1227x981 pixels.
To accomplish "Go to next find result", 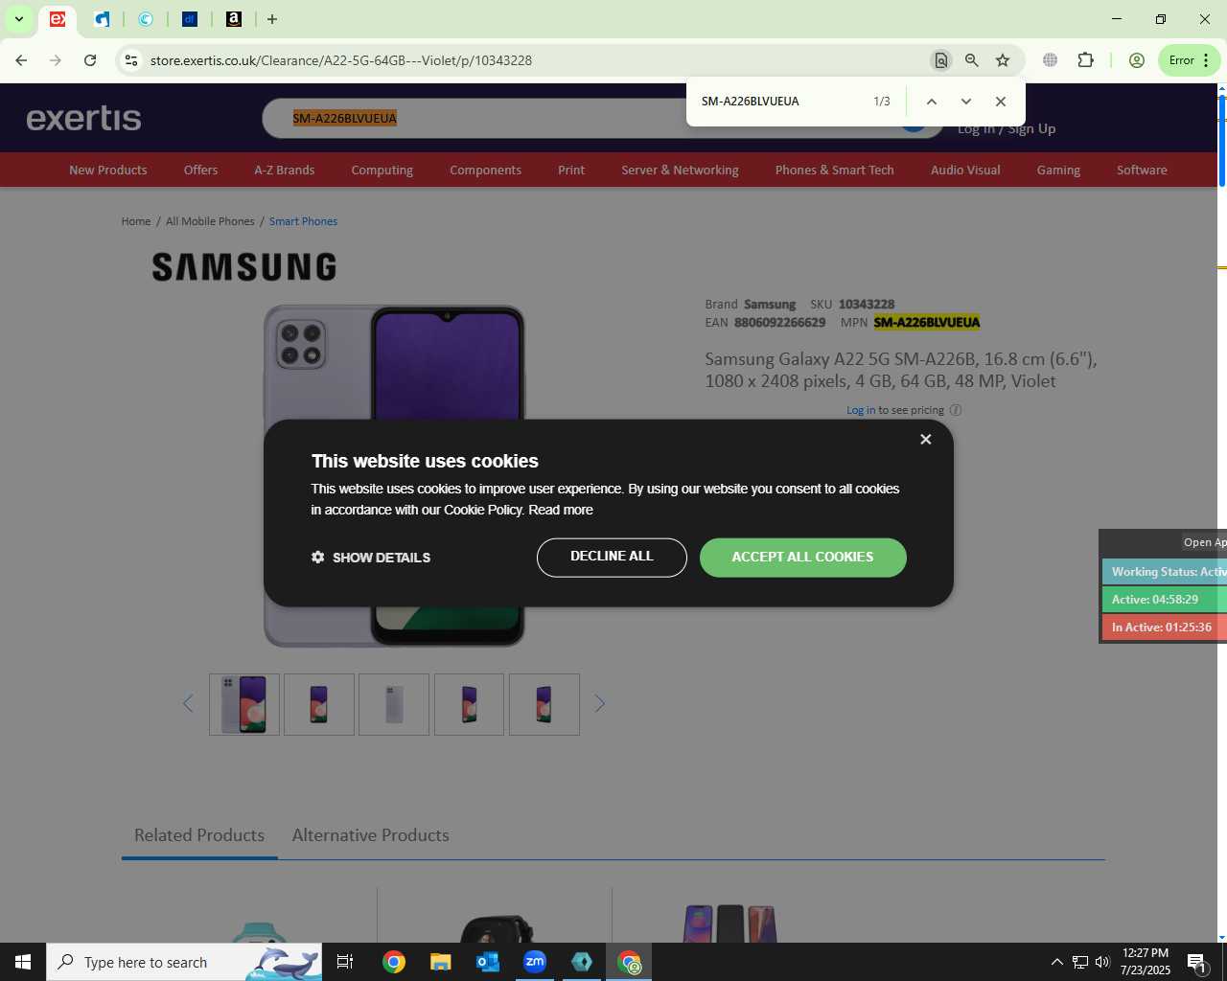I will coord(966,102).
